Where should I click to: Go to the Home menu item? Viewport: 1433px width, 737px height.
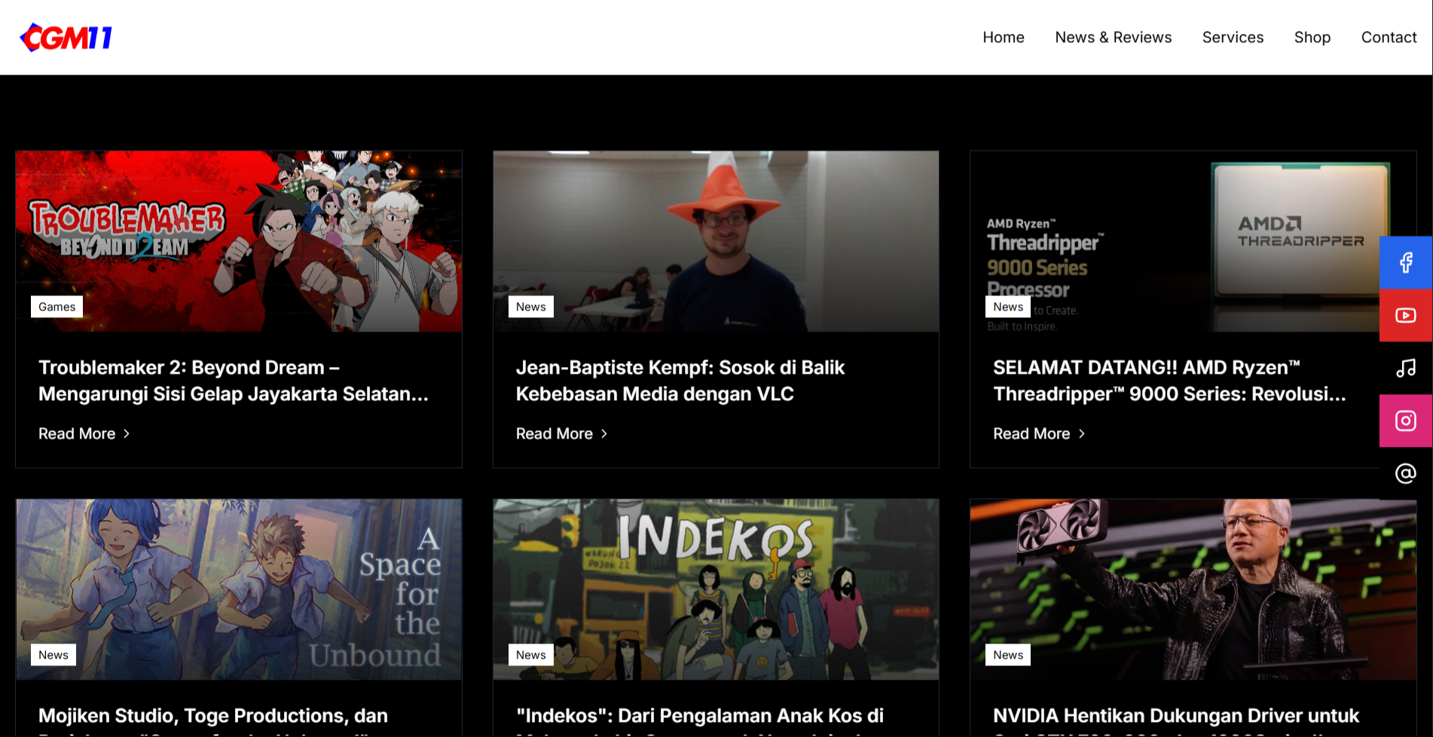click(1003, 37)
